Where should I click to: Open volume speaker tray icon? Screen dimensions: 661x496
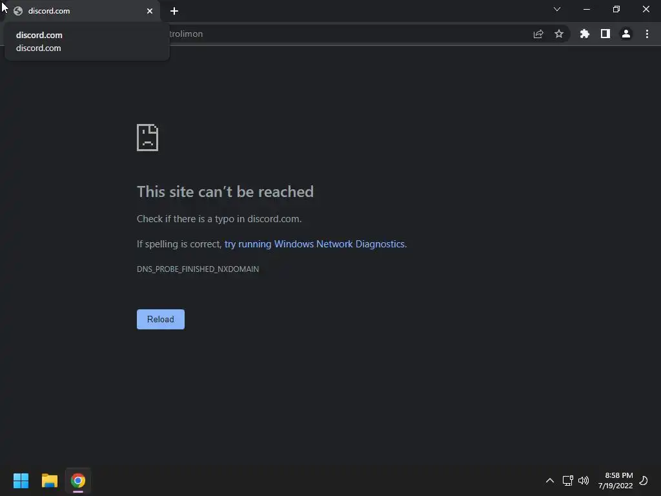tap(584, 480)
